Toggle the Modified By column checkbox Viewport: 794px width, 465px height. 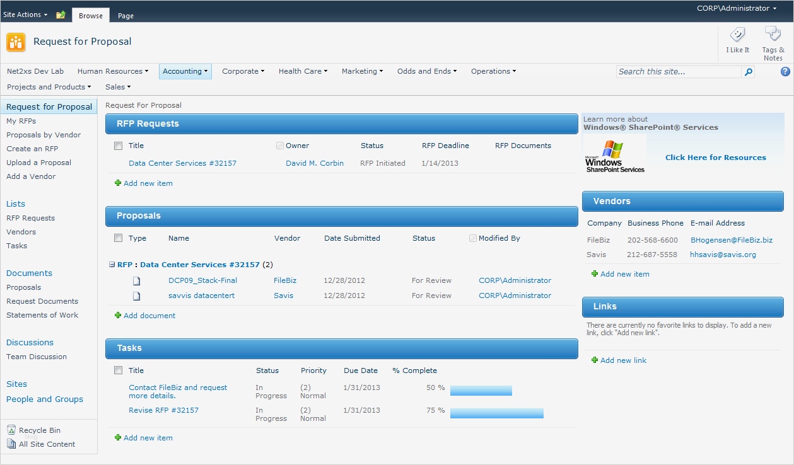click(x=473, y=238)
